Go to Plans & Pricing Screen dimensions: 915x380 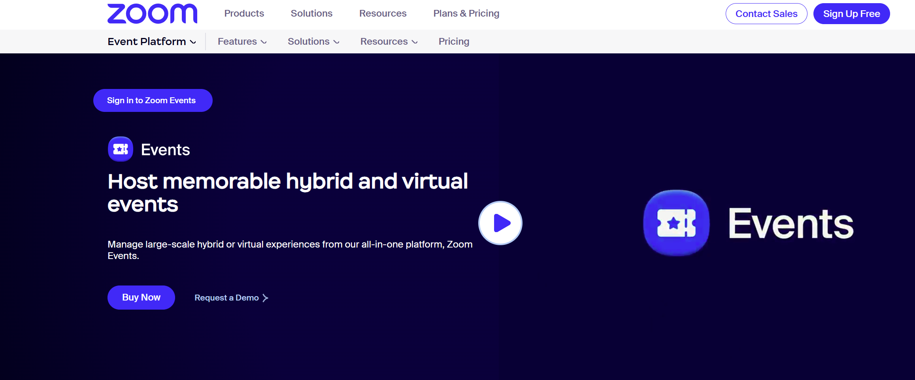pyautogui.click(x=466, y=13)
